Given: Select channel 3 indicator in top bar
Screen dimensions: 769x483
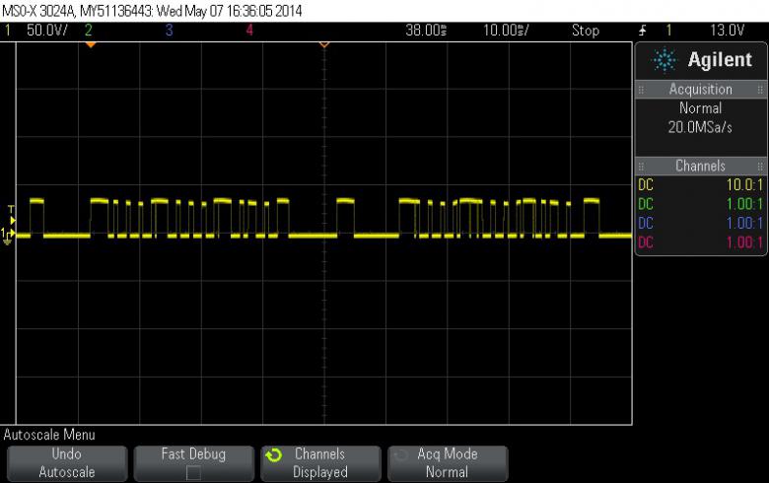Looking at the screenshot, I should pos(169,31).
